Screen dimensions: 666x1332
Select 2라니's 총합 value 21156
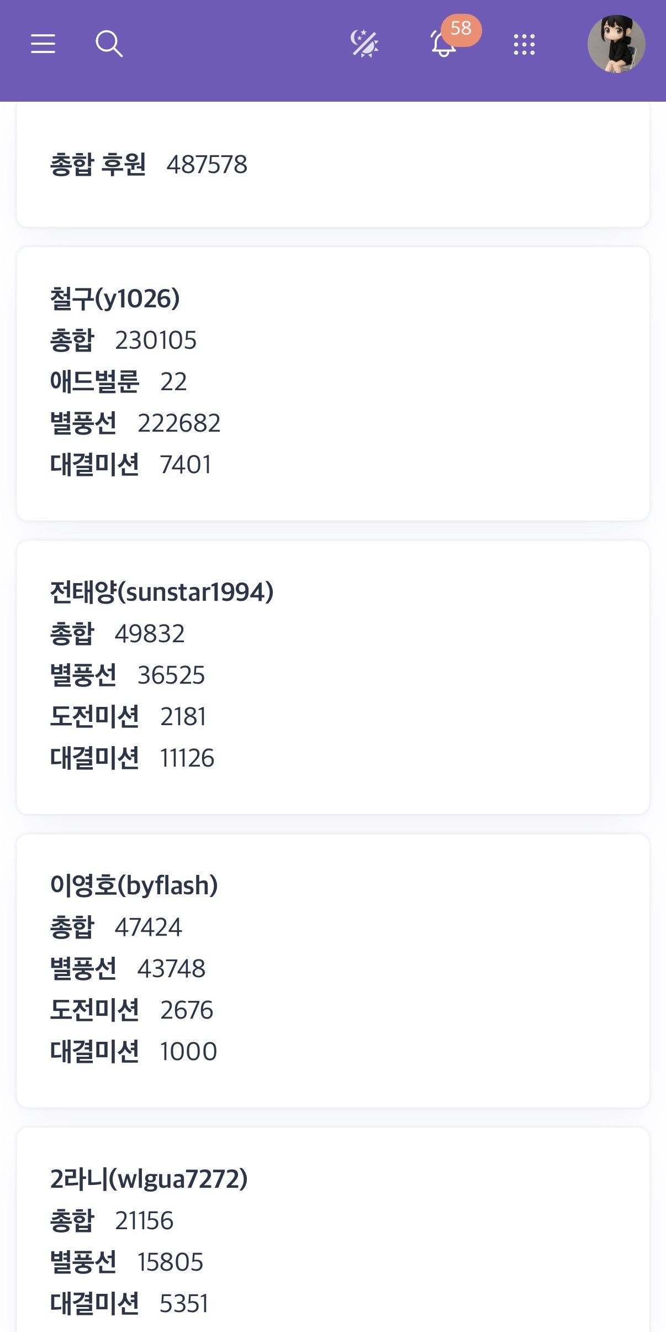pyautogui.click(x=144, y=1220)
